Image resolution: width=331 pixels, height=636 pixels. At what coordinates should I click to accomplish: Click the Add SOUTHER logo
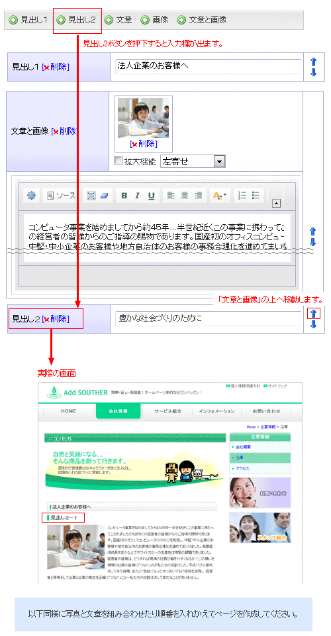click(x=77, y=392)
